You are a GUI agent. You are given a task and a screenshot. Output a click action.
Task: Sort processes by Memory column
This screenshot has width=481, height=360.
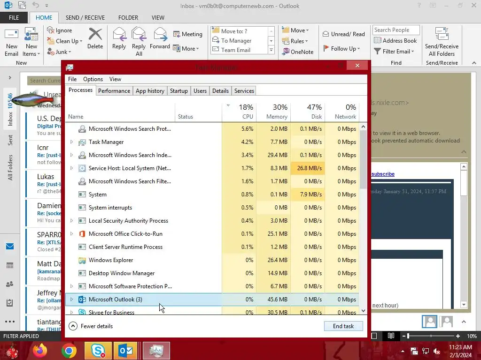(274, 112)
